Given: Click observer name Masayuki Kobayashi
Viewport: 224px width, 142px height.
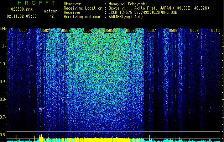Looking at the screenshot, I should (x=128, y=4).
